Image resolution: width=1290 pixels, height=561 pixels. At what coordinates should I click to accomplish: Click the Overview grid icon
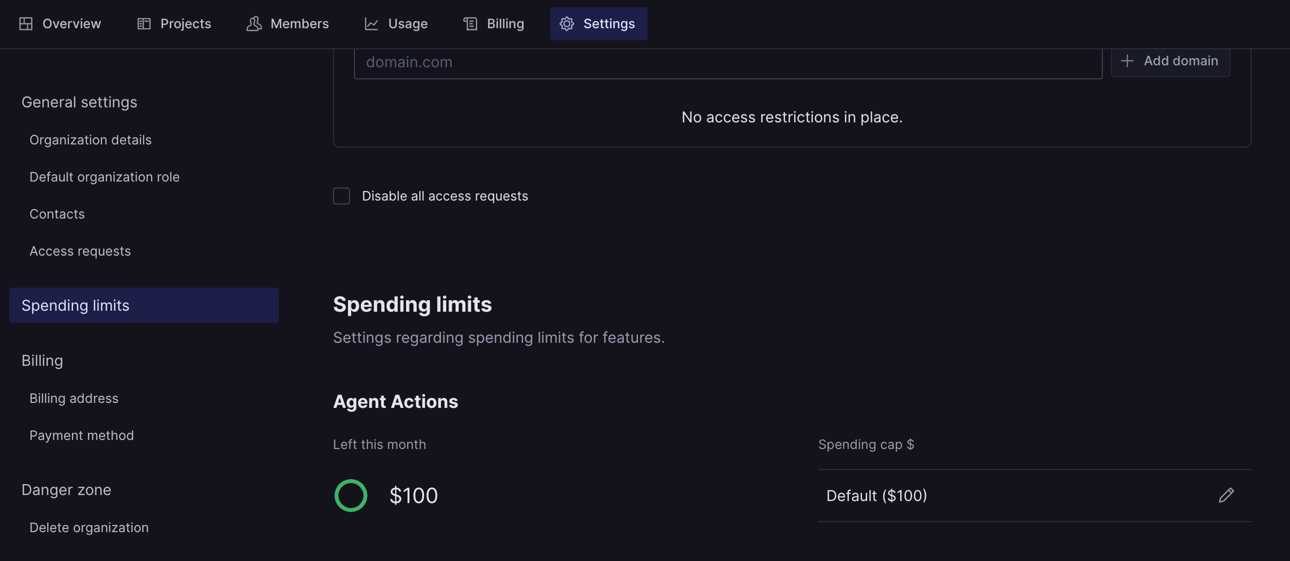(26, 24)
